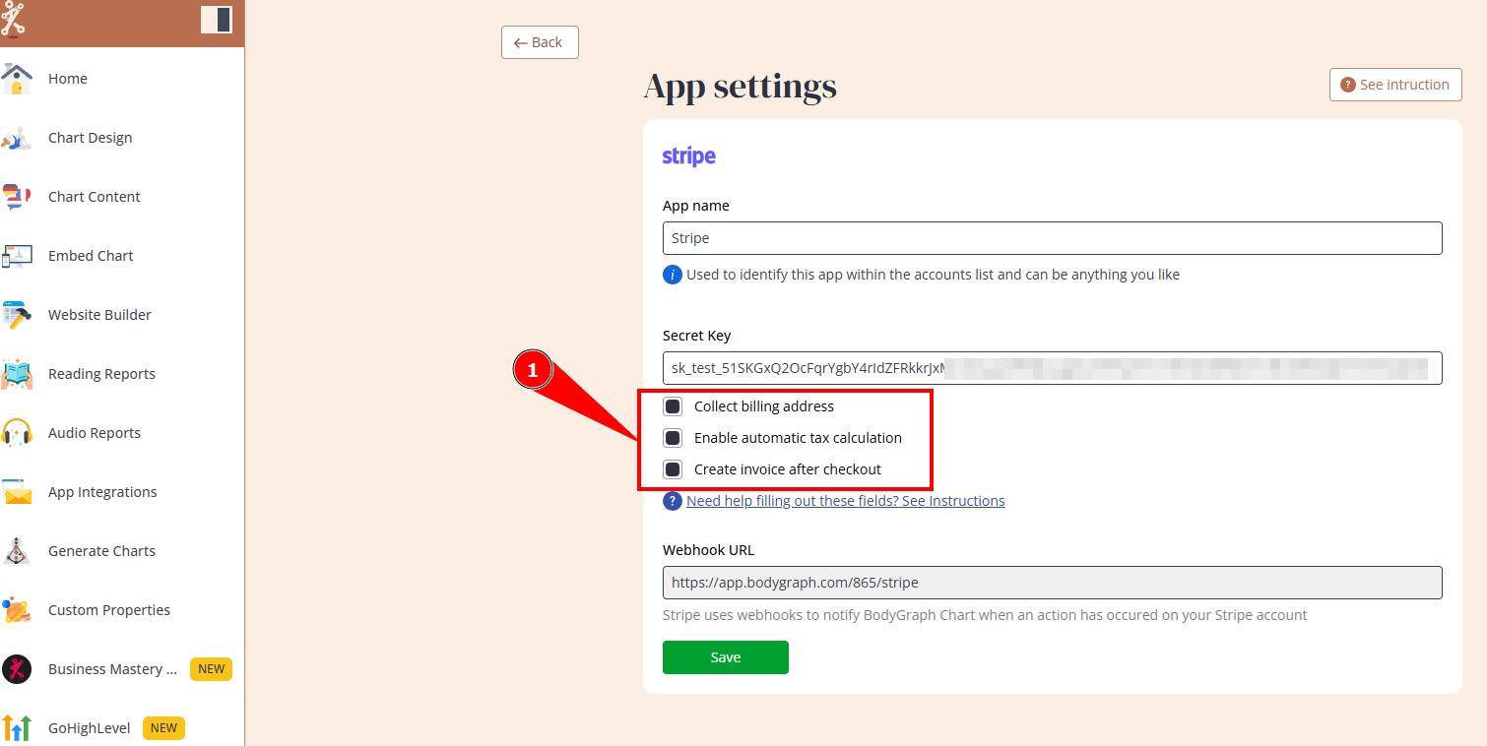Open Chart Design via its sidebar icon
The width and height of the screenshot is (1487, 746).
(16, 138)
